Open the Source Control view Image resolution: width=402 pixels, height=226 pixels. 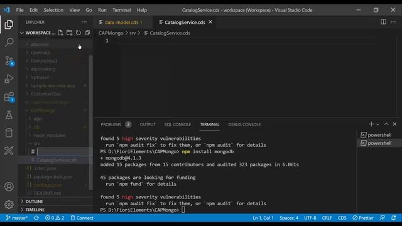tap(9, 61)
